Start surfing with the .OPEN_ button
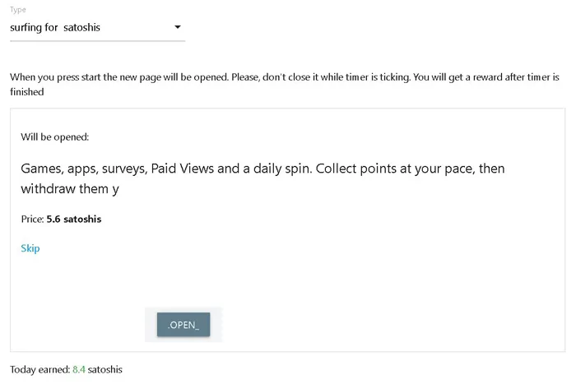Screen dimensions: 576x384 coord(183,325)
